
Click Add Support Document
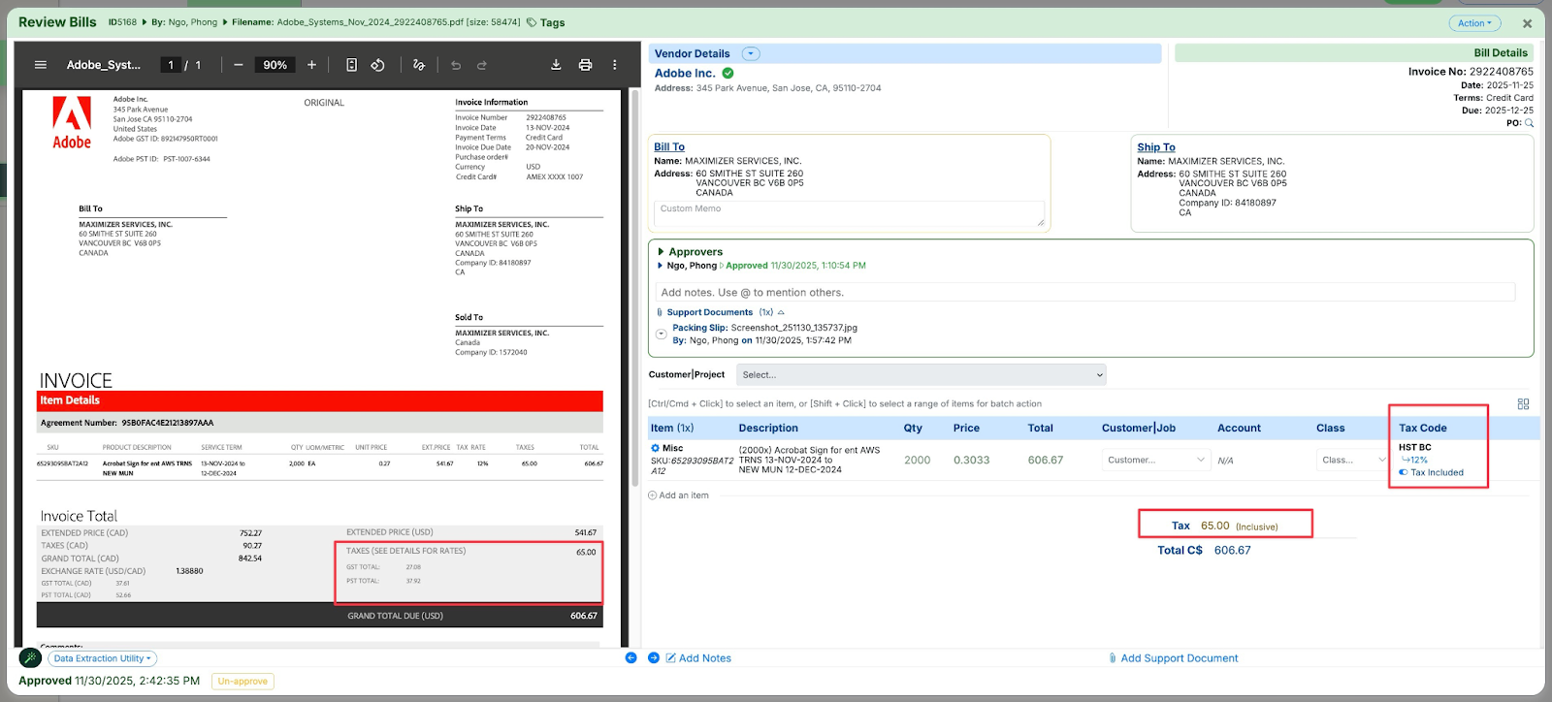point(1174,658)
